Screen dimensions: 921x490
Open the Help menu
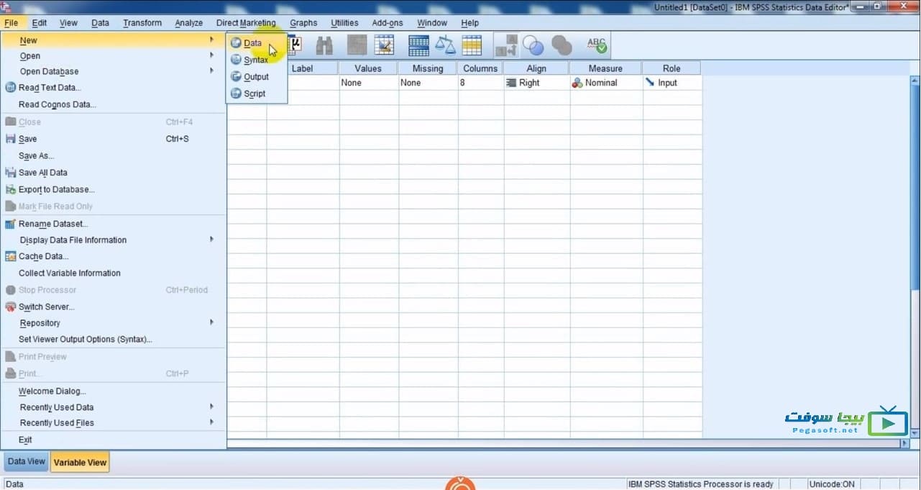[x=469, y=23]
